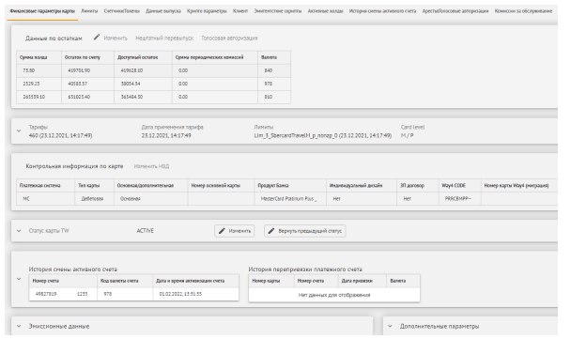Click the Платежная система column header

(46, 186)
